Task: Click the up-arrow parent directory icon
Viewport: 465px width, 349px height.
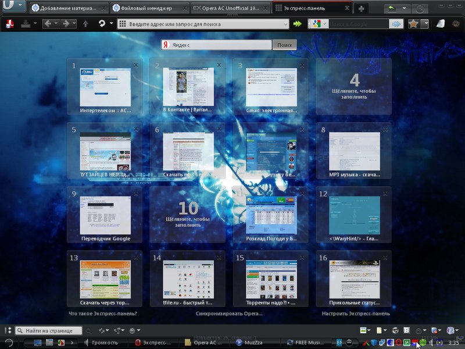Action: [x=85, y=24]
